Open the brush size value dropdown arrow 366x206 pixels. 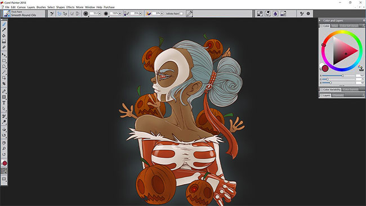coord(100,14)
